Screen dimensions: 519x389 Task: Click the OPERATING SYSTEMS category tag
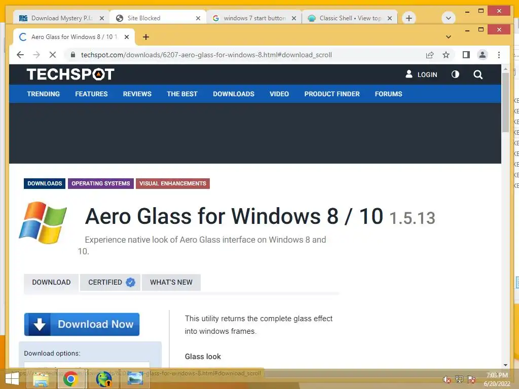coord(101,183)
